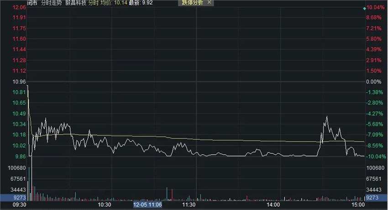The height and width of the screenshot is (210, 388).
Task: Click the 10.96 previous close price label
Action: click(x=19, y=82)
